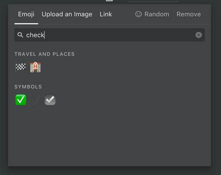Click the Symbols category heading
221x175 pixels.
(x=28, y=87)
